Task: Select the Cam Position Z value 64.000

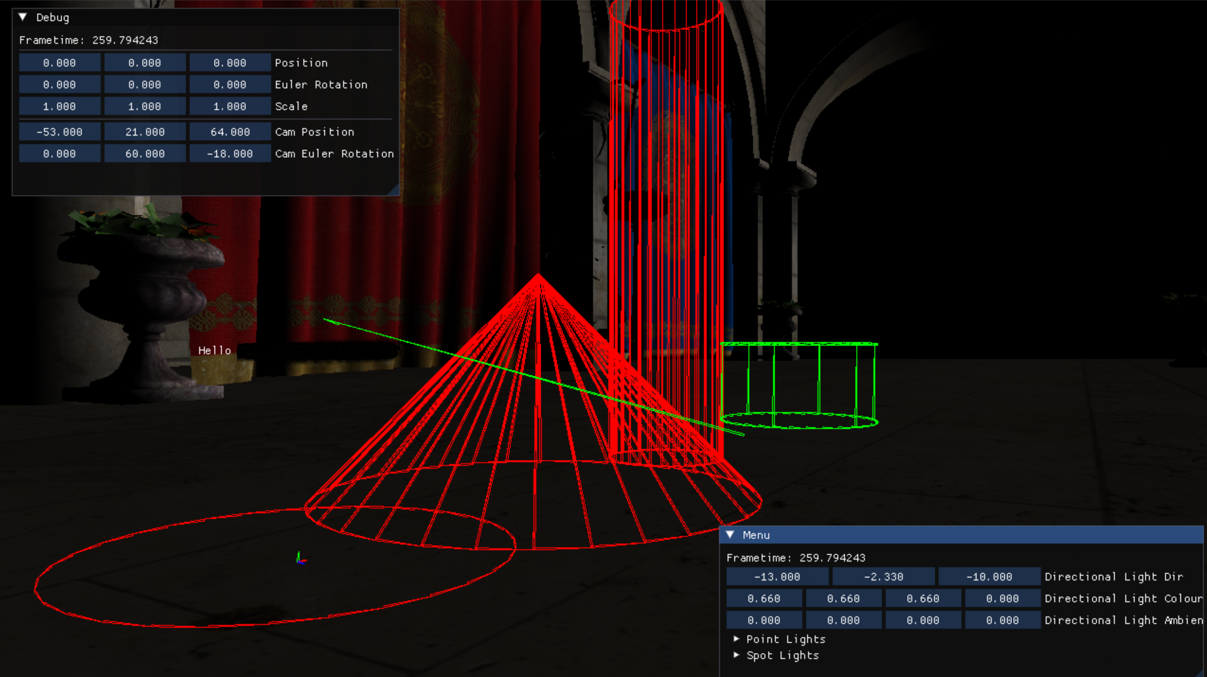Action: point(230,131)
